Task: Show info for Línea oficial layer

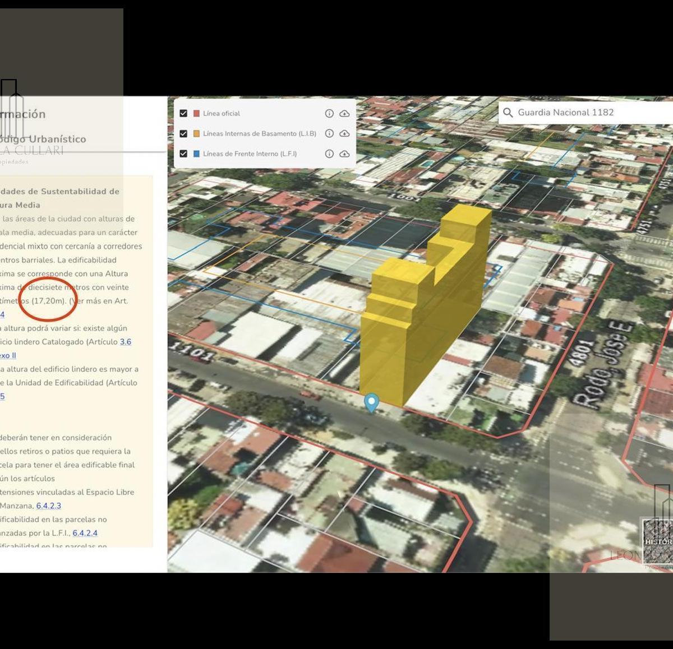Action: 329,113
